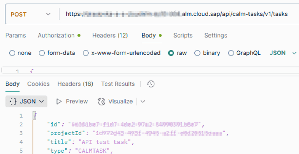Expand the Visualize options chevron
Screen dimensions: 299x154
(x=142, y=102)
